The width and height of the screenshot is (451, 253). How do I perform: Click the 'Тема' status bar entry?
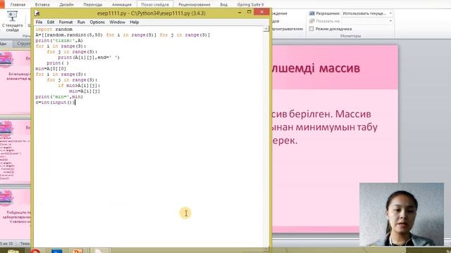(25, 244)
